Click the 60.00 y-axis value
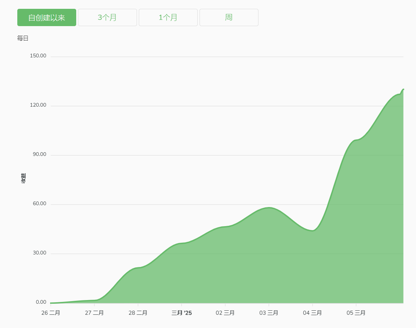416x328 pixels. click(x=39, y=203)
